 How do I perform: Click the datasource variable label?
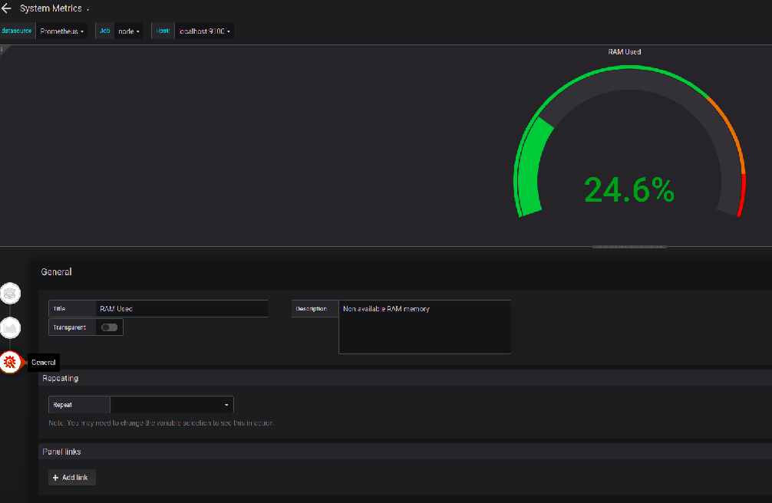[x=17, y=31]
